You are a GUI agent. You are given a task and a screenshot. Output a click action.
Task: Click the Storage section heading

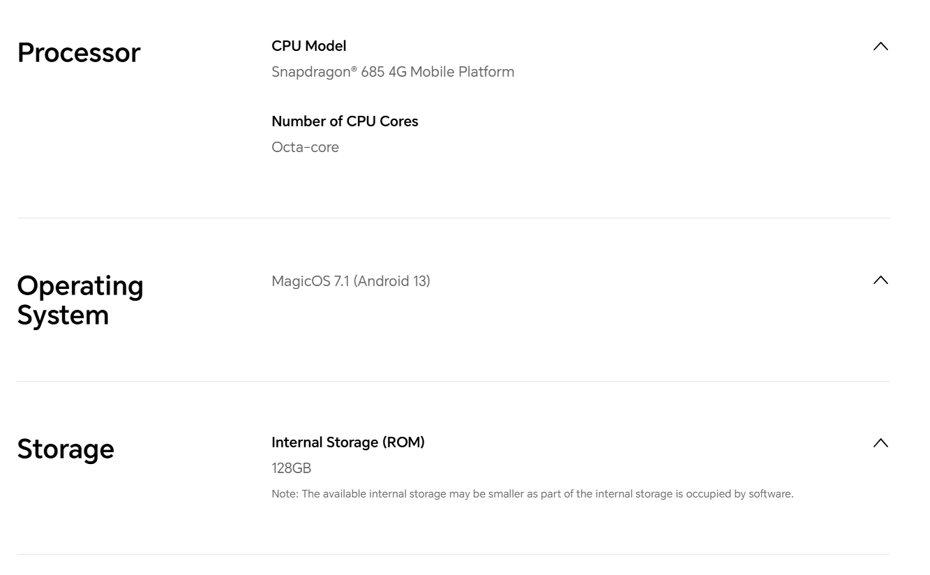(66, 449)
